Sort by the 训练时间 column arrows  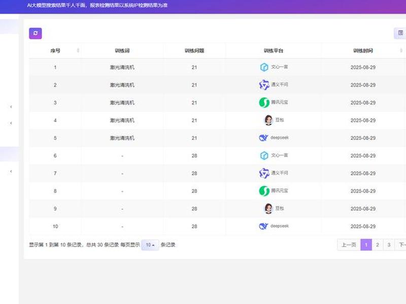pyautogui.click(x=401, y=50)
